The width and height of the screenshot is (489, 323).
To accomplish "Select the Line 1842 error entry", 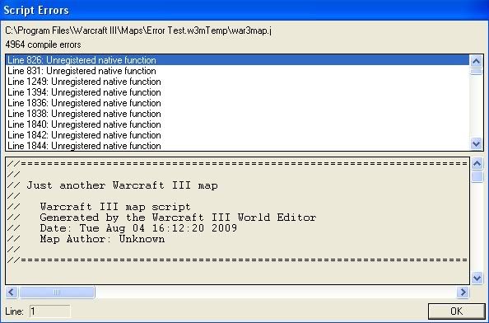I will click(x=238, y=135).
